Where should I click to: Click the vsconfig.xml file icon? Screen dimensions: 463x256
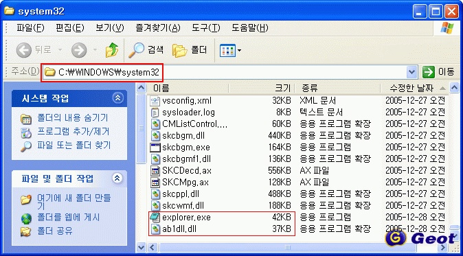pos(155,101)
